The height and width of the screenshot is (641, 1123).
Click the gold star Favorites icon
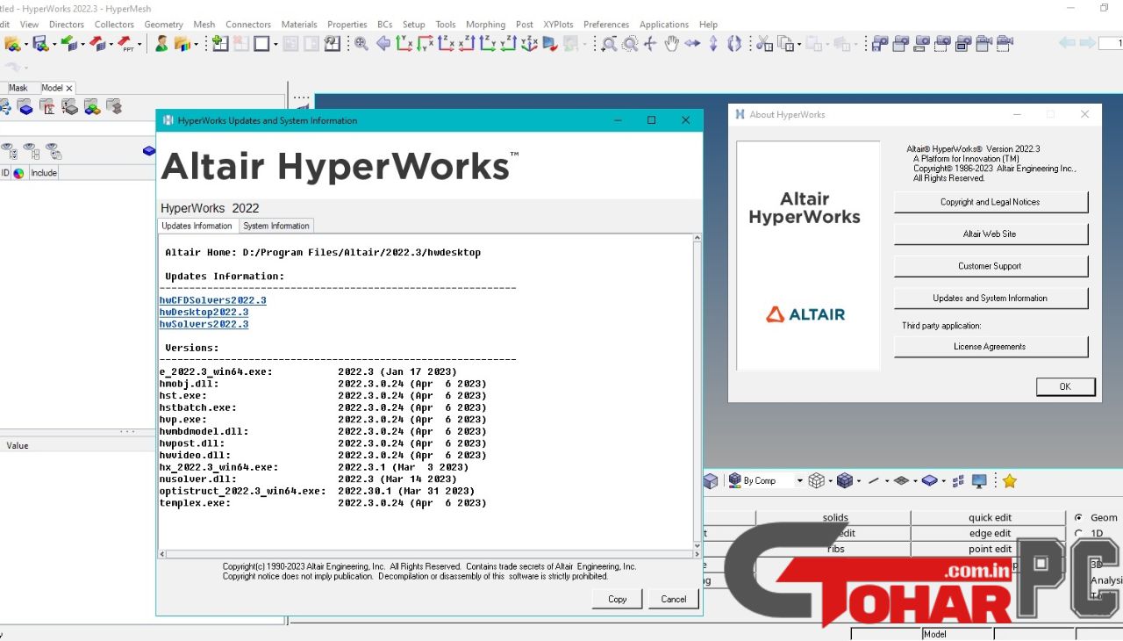point(1010,480)
